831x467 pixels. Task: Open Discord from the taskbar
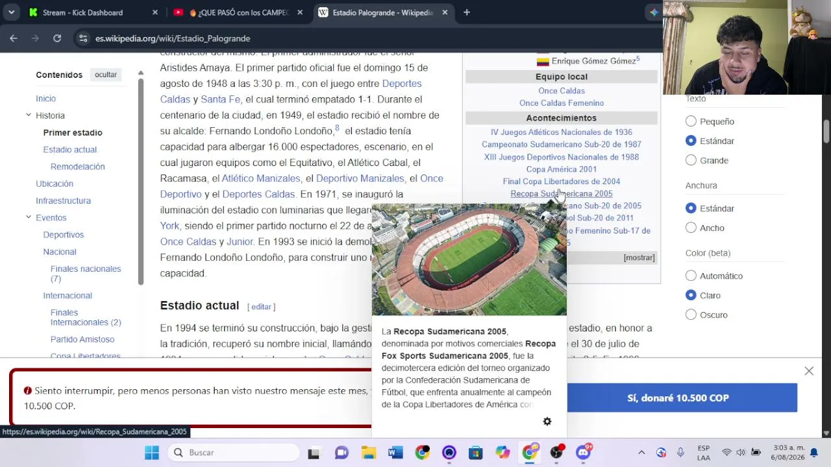pos(584,453)
